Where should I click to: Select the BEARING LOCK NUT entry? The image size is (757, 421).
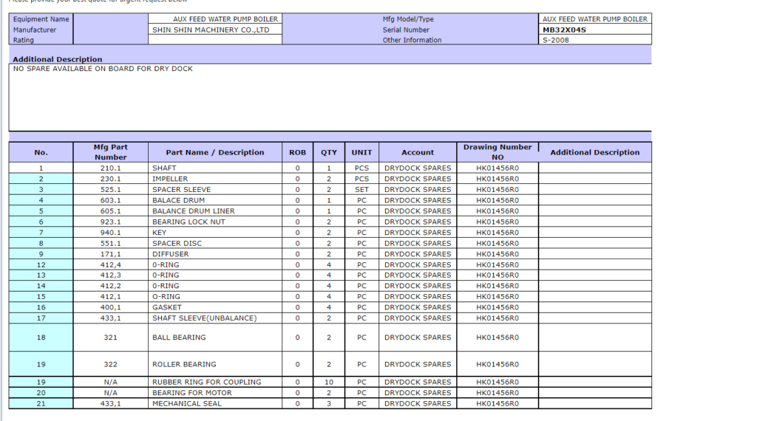click(x=189, y=222)
